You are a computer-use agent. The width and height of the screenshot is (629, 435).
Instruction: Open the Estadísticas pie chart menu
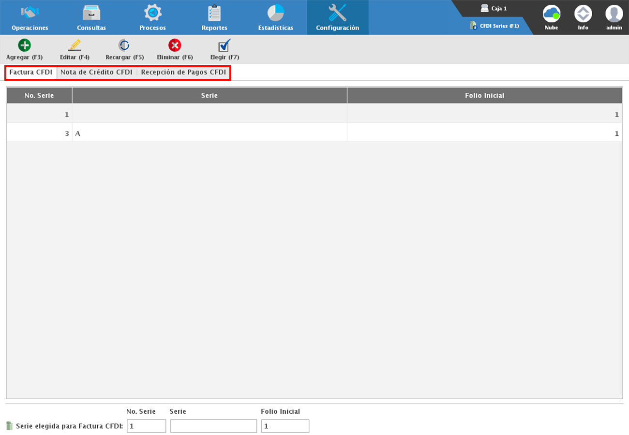click(276, 17)
